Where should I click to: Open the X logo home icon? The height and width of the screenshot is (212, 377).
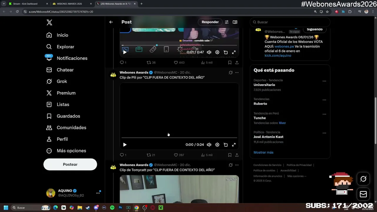(49, 22)
